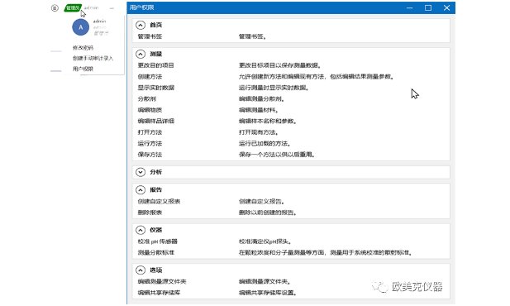Open 用户权限 from the dropdown

[x=83, y=69]
